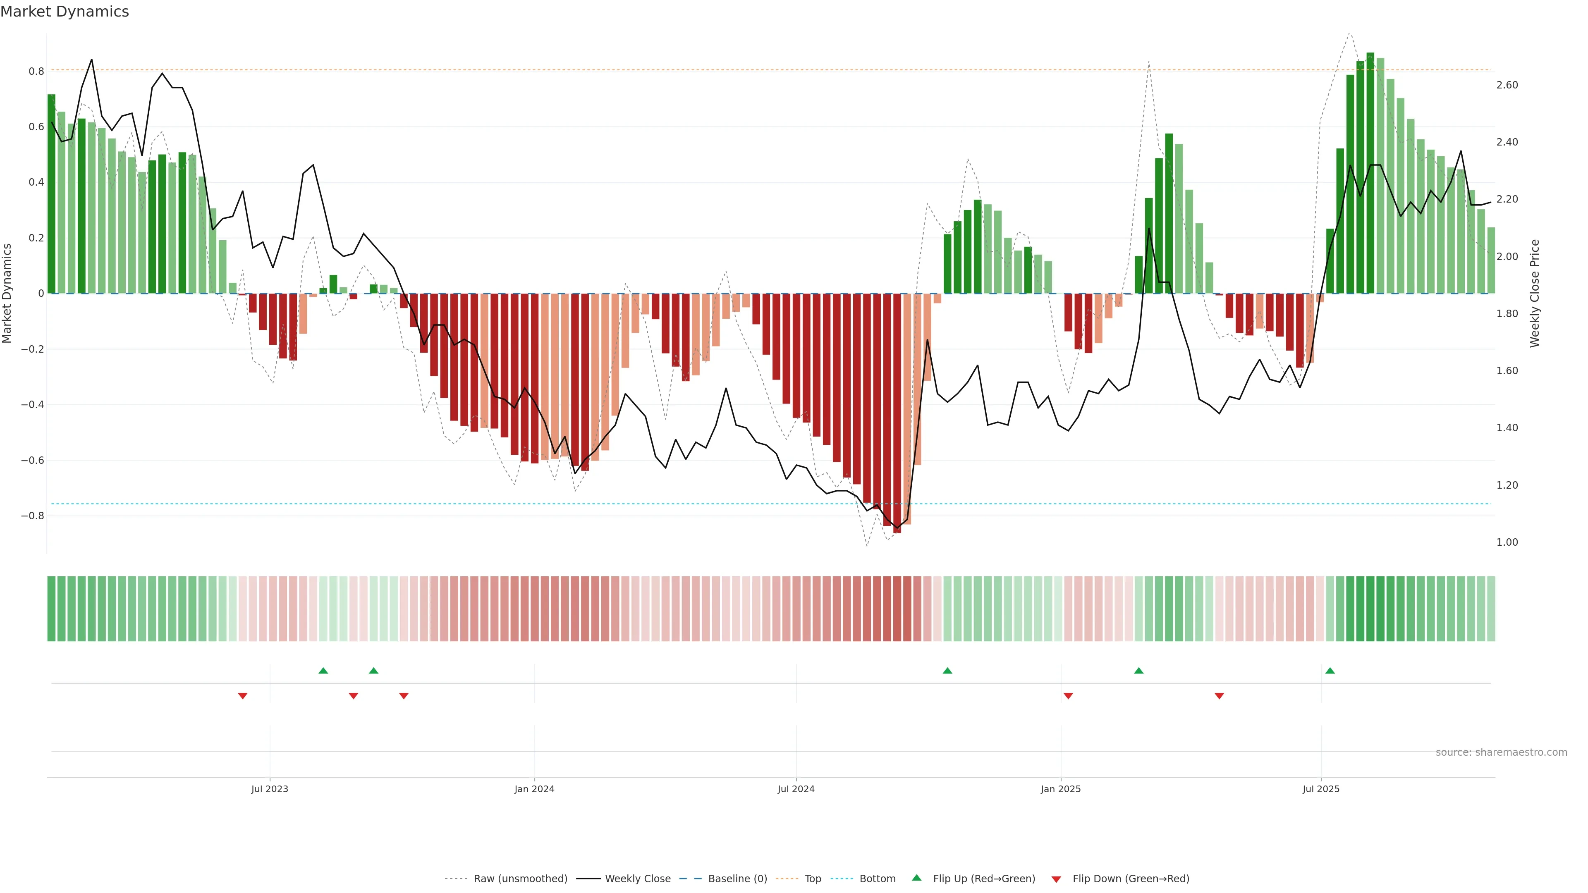Click the Flip Up legend triangle icon
1588x893 pixels.
(917, 878)
